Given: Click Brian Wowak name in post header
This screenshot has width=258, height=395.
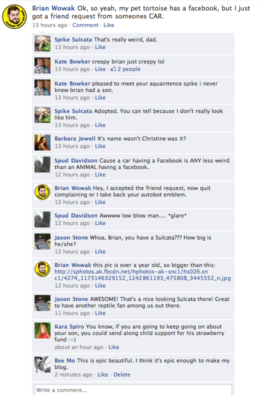Looking at the screenshot, I should (53, 8).
